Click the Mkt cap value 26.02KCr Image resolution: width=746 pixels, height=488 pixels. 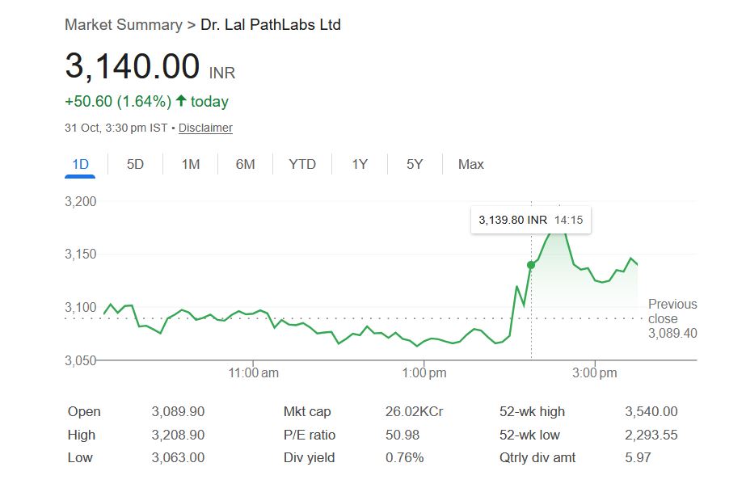[414, 412]
